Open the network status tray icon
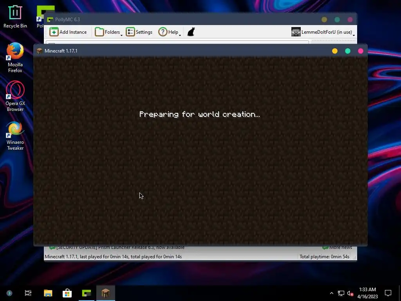This screenshot has width=401, height=301. point(341,293)
